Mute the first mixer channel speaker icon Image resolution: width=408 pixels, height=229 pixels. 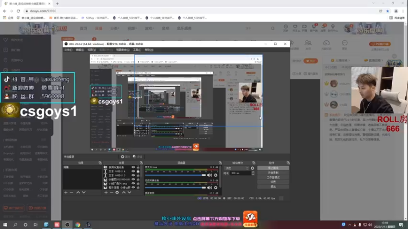pos(210,175)
